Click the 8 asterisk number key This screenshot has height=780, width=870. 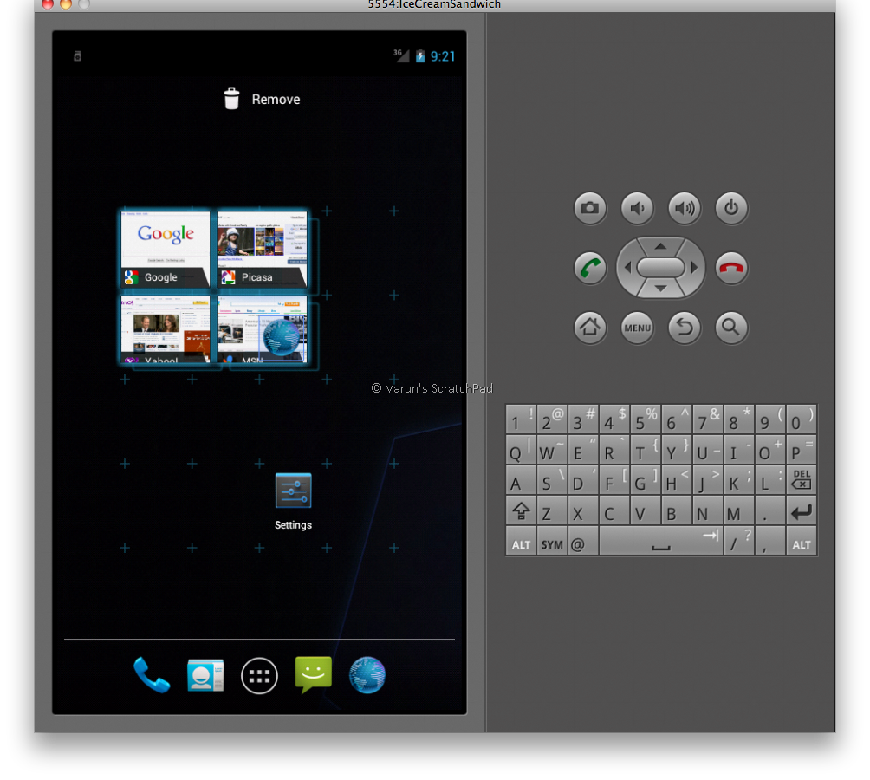click(738, 419)
